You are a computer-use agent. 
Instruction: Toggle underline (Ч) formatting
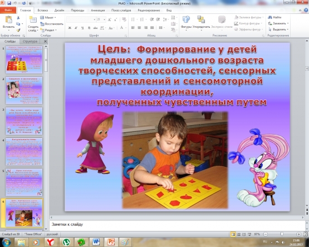coord(82,28)
